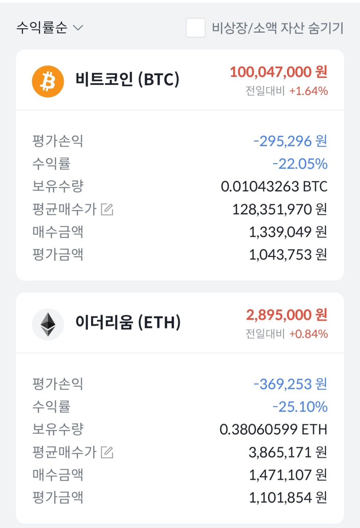The height and width of the screenshot is (528, 360).
Task: Check the 비상장/소액 자산 숨기기 checkbox
Action: (x=195, y=28)
